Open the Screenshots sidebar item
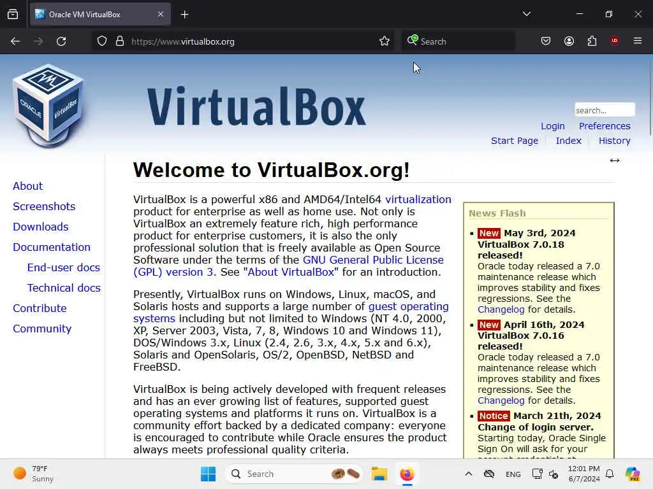Image resolution: width=653 pixels, height=489 pixels. 44,206
